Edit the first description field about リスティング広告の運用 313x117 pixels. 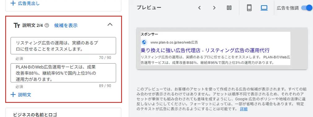coord(63,46)
